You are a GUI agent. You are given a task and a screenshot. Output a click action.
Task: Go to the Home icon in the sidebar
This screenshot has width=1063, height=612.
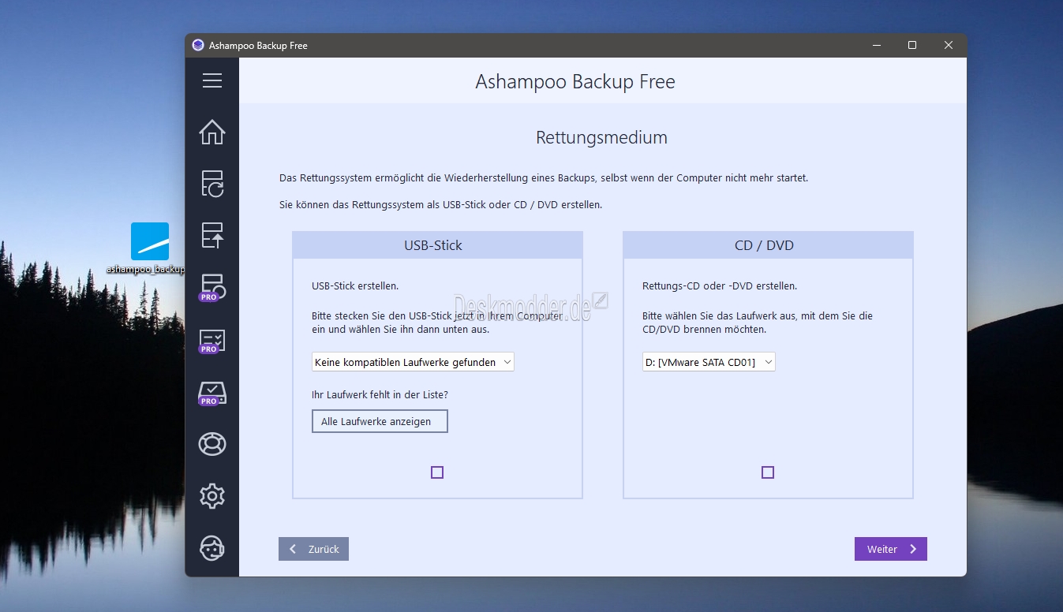[211, 132]
